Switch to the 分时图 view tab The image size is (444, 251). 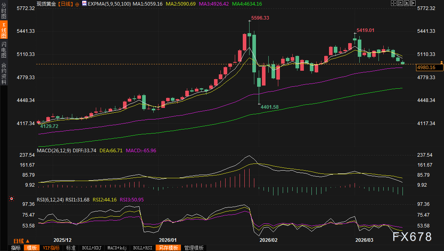4,11
